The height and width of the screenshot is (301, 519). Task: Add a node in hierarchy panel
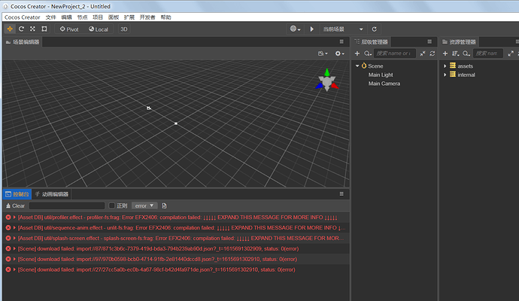(357, 53)
